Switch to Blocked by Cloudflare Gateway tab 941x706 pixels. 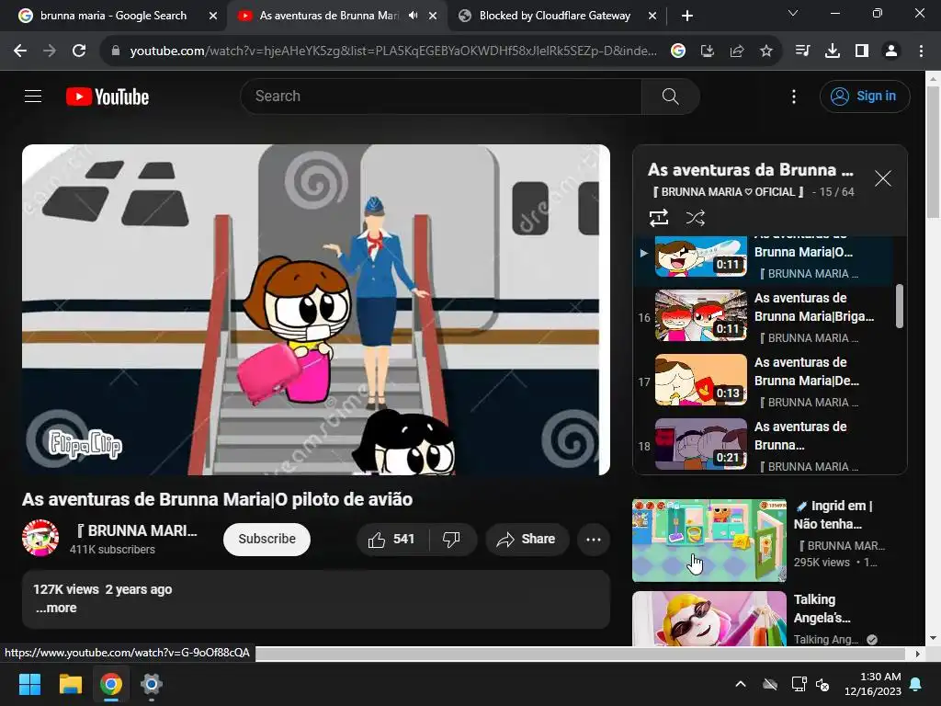coord(554,16)
